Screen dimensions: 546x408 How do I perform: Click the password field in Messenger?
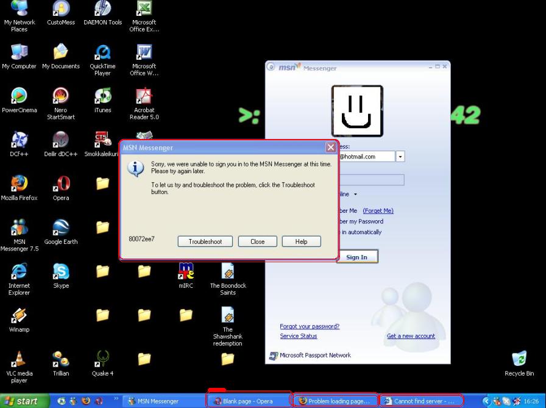(371, 180)
